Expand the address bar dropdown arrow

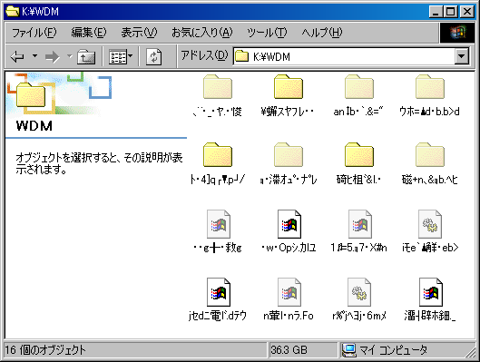462,56
